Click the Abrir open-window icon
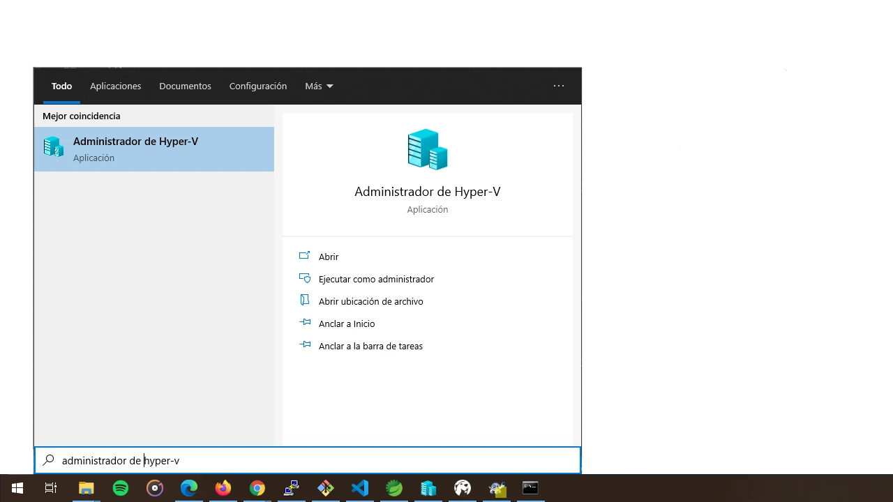The width and height of the screenshot is (893, 502). [304, 256]
